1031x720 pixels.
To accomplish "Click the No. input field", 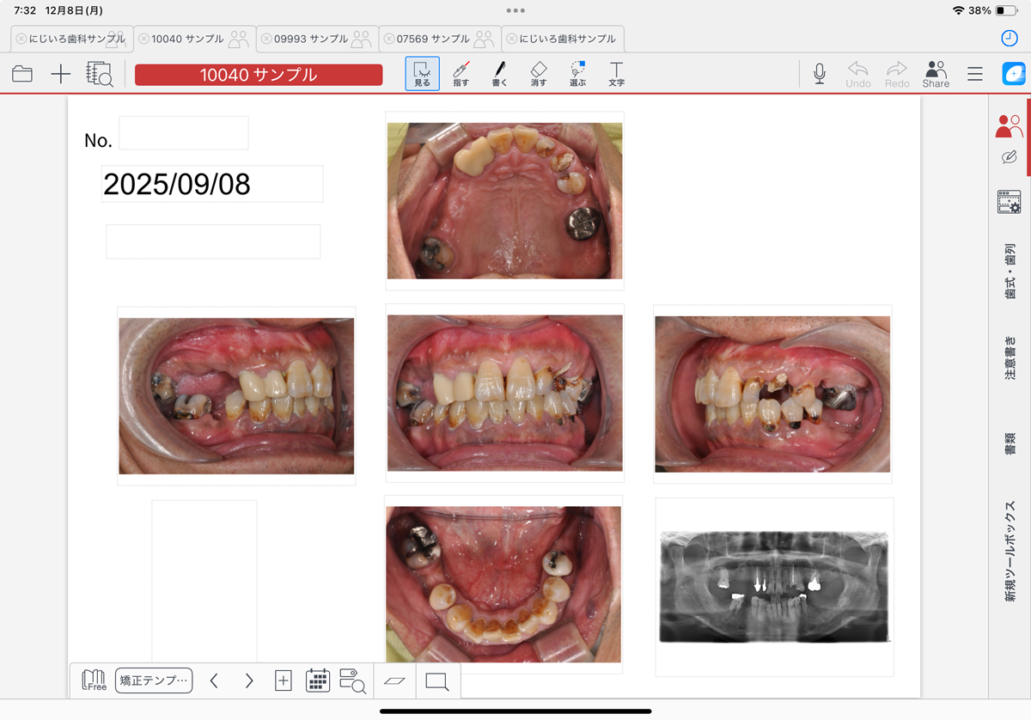I will (x=184, y=133).
